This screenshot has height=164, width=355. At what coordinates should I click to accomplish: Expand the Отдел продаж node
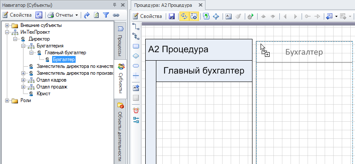pos(23,87)
